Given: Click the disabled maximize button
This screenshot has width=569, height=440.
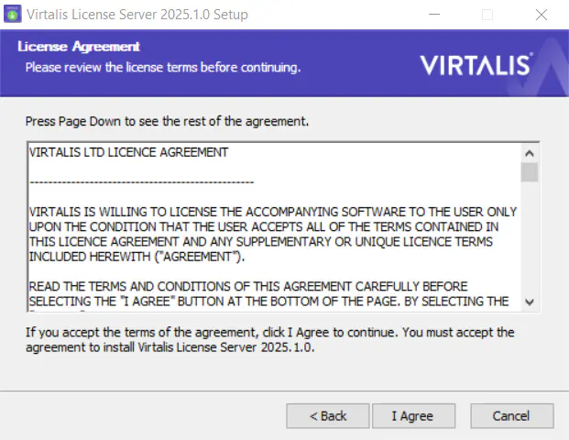Looking at the screenshot, I should pos(487,15).
